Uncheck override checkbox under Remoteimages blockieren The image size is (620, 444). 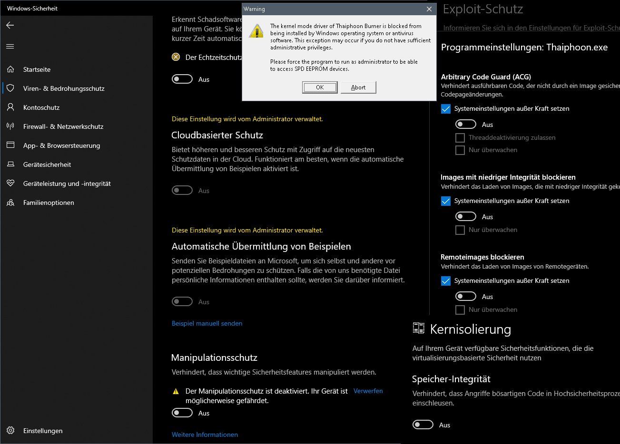pos(446,281)
